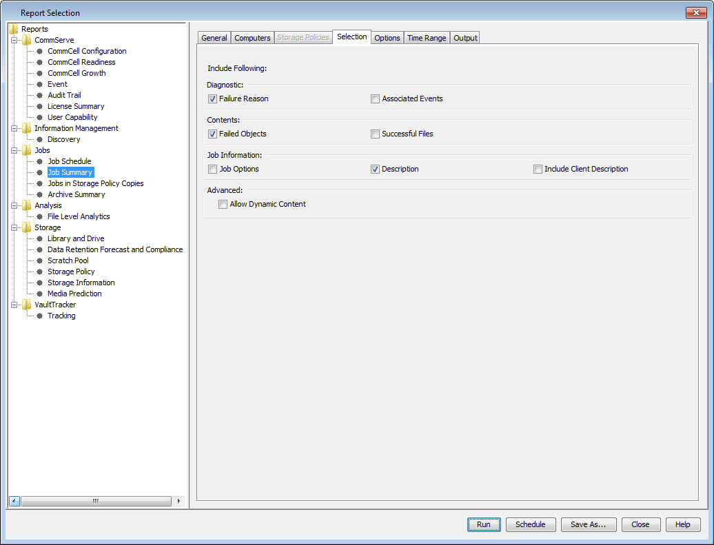Viewport: 714px width, 545px height.
Task: Click the VaultTracker folder icon
Action: click(26, 305)
